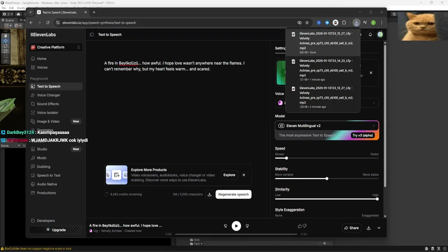Click the notifications bell icon
This screenshot has height=252, width=448.
point(370,35)
